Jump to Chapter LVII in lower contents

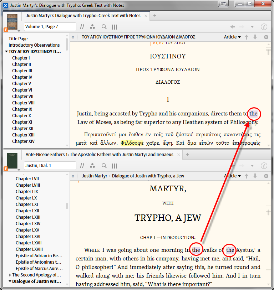coord(27,179)
